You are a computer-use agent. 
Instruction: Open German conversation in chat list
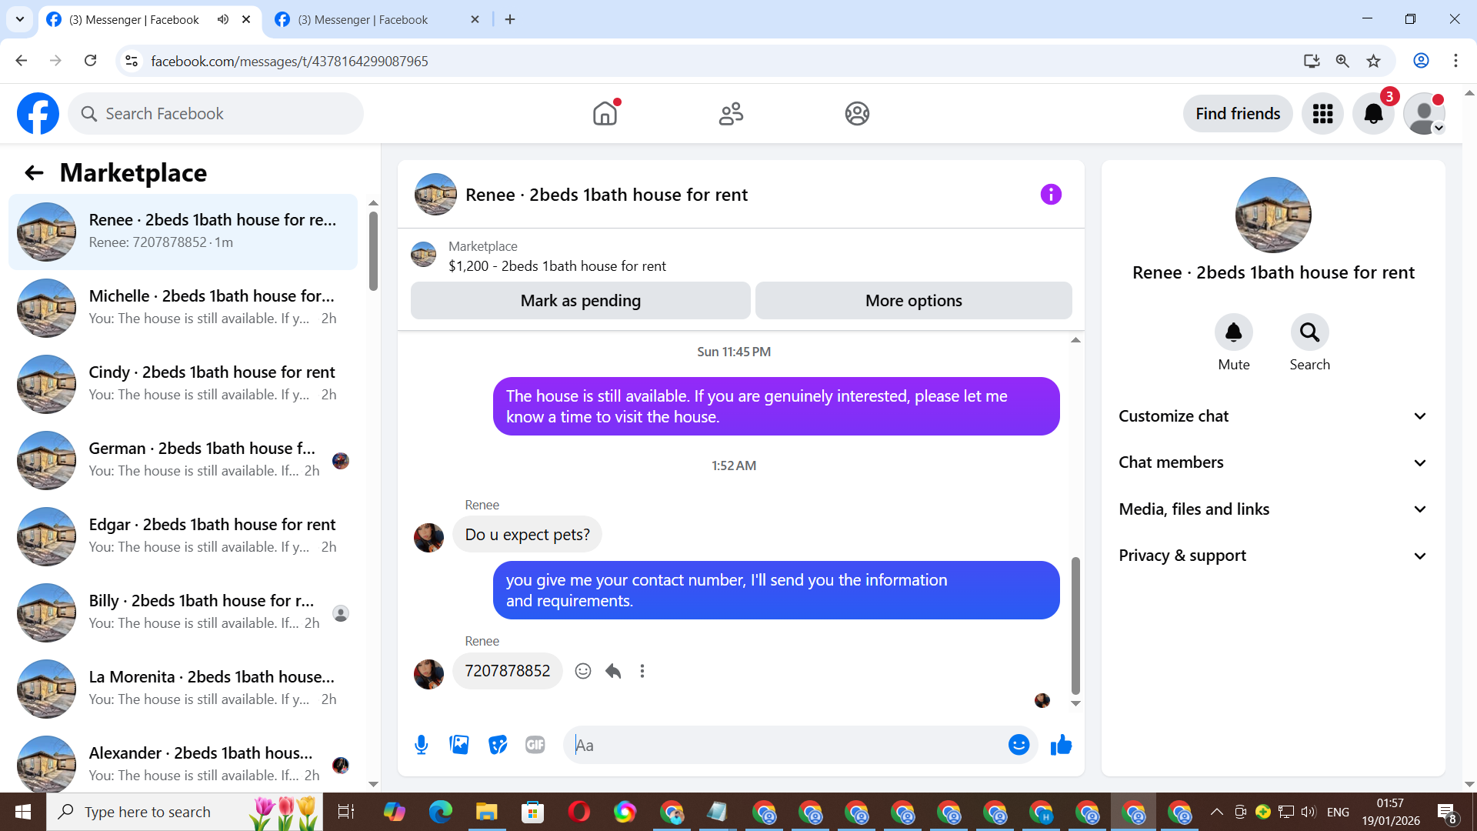click(x=183, y=460)
